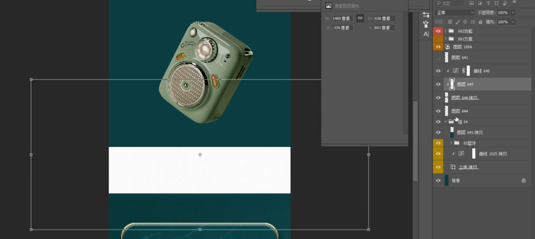Click the white mask thumbnail of 曲线 645

[468, 71]
